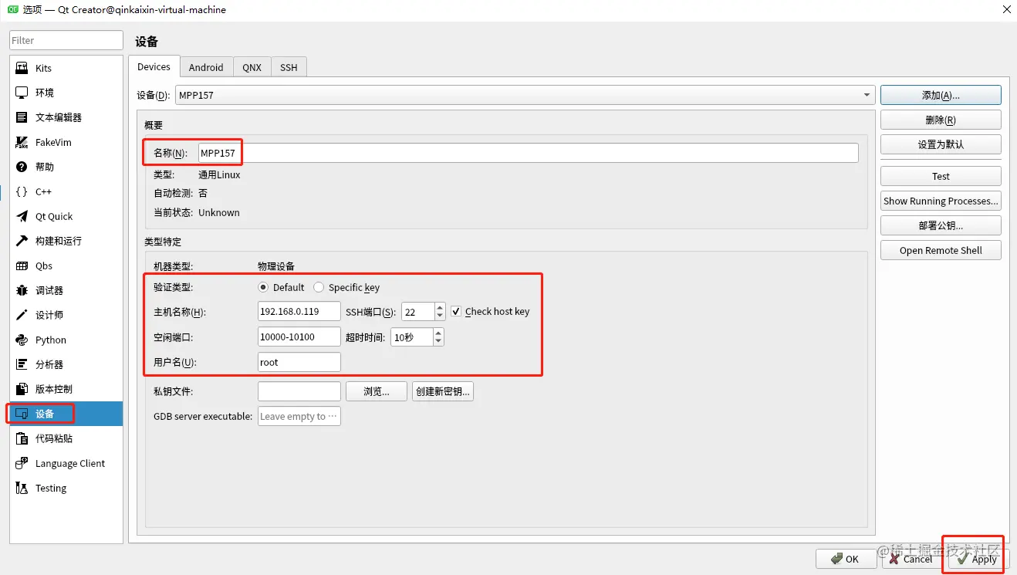Image resolution: width=1017 pixels, height=575 pixels.
Task: Switch to the Android tab
Action: tap(206, 67)
